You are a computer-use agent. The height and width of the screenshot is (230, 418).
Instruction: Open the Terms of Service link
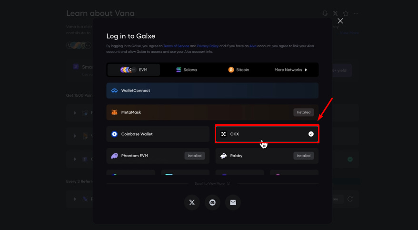[x=176, y=46]
